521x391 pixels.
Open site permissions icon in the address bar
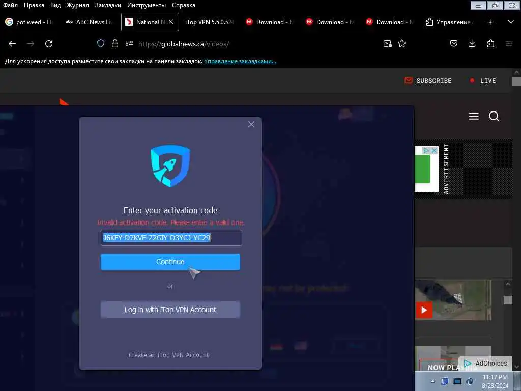coord(129,44)
